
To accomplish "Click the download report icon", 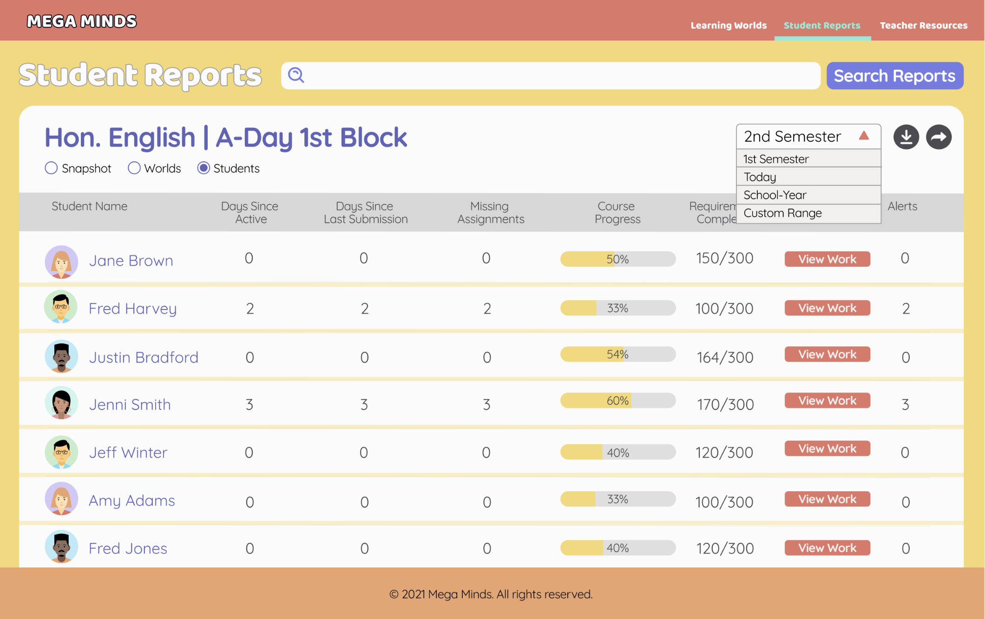I will pyautogui.click(x=906, y=137).
